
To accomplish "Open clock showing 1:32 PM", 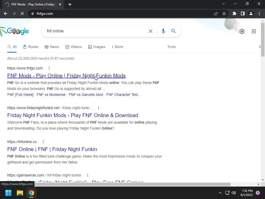I will (x=247, y=193).
